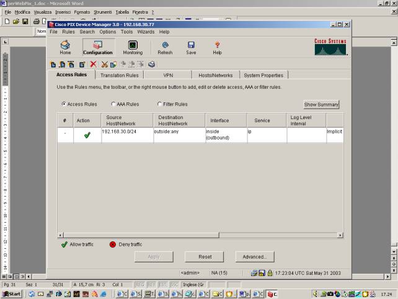Switch to the Hosts/Networks tab
The width and height of the screenshot is (398, 299).
pyautogui.click(x=216, y=75)
